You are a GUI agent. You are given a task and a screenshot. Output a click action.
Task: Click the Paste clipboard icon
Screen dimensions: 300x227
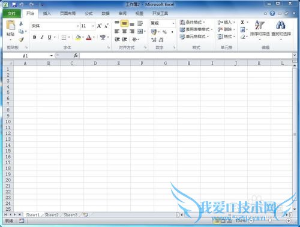(x=10, y=25)
